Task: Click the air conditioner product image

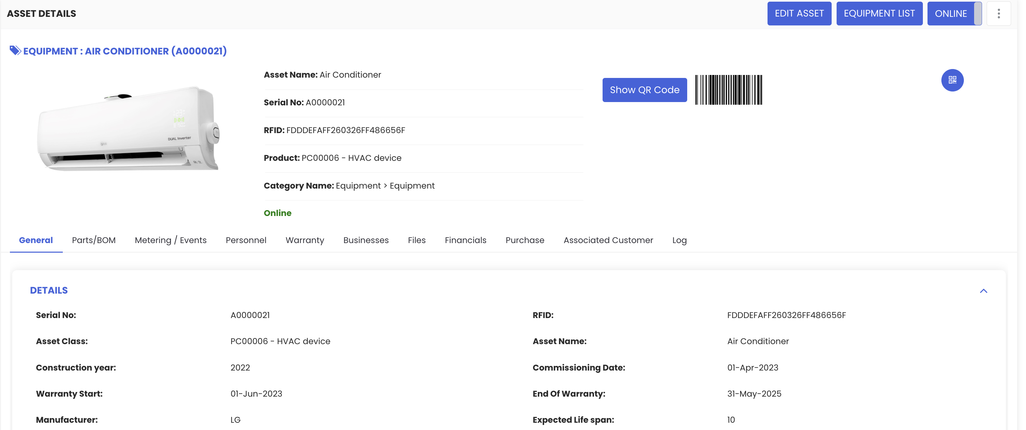Action: pyautogui.click(x=128, y=128)
